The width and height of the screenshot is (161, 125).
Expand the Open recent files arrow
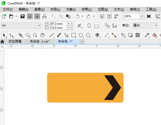pyautogui.click(x=16, y=16)
